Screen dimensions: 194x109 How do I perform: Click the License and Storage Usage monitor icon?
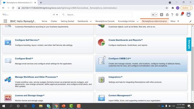[8, 98]
